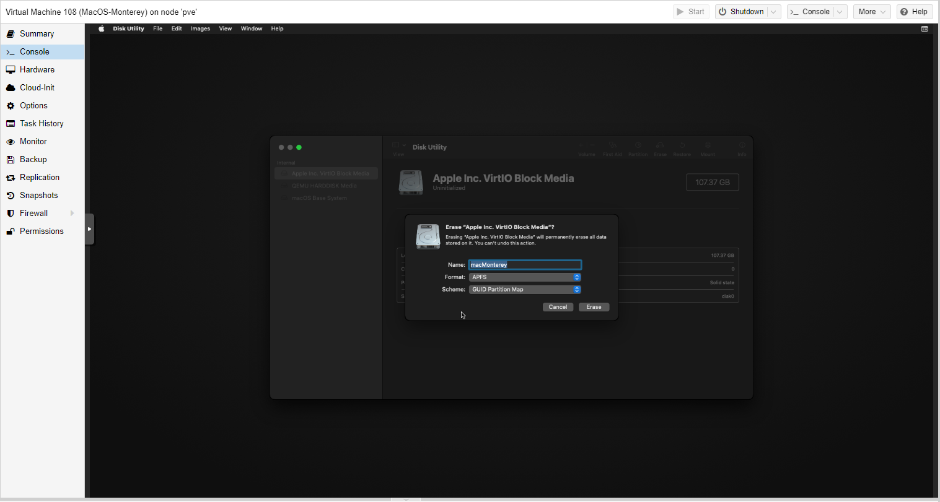Select QEMU HARDDISK Media in sidebar
Screen dimensions: 940x502
coord(326,186)
